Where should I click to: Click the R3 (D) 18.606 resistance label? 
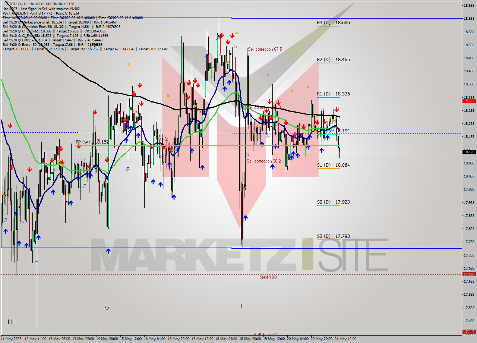(333, 23)
